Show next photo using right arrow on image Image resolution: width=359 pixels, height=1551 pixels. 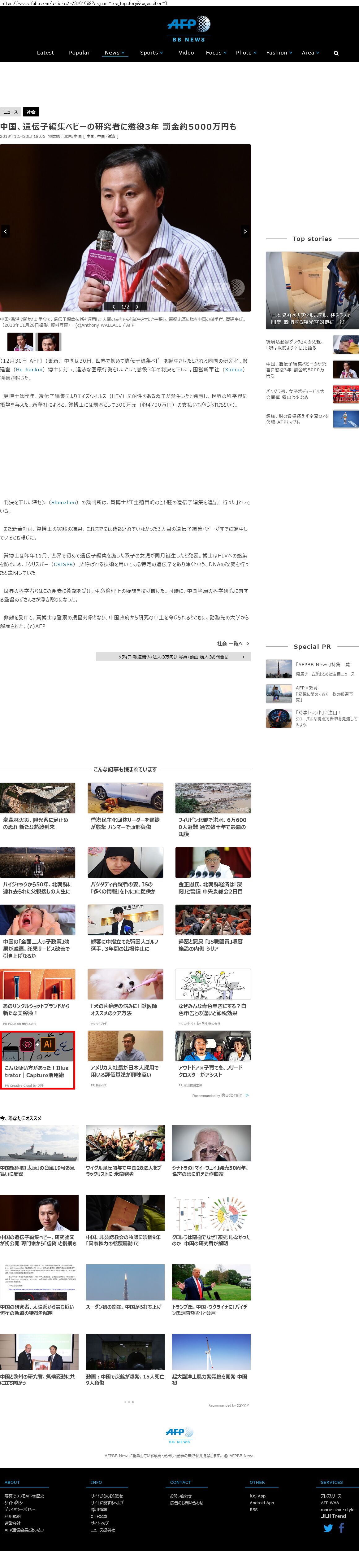point(245,231)
